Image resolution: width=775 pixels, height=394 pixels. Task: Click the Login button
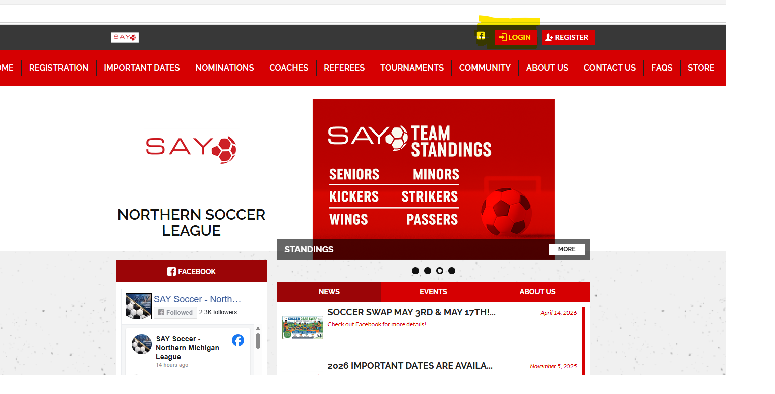[516, 37]
